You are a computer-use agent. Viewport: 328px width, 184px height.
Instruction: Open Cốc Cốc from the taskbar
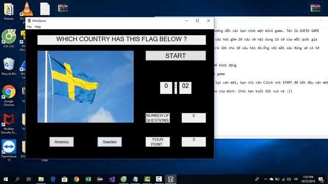[124, 179]
